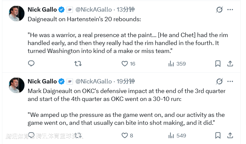Image resolution: width=246 pixels, height=144 pixels.
Task: View analytics showing 359 views
Action: 171,64
